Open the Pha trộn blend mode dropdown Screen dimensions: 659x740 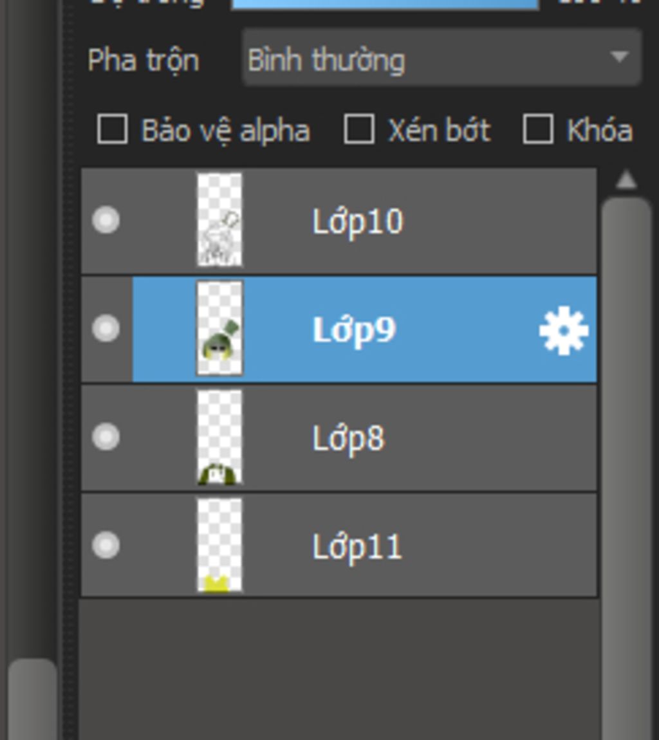coord(442,57)
